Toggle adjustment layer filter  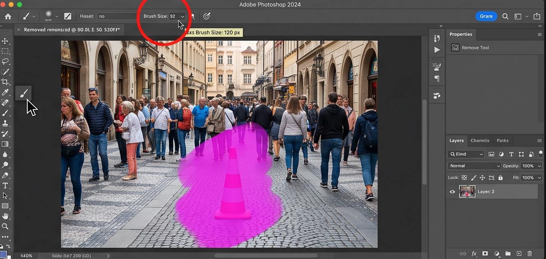(501, 154)
